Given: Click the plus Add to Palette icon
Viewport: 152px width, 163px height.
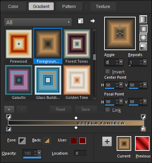Looking at the screenshot, I should tap(107, 141).
